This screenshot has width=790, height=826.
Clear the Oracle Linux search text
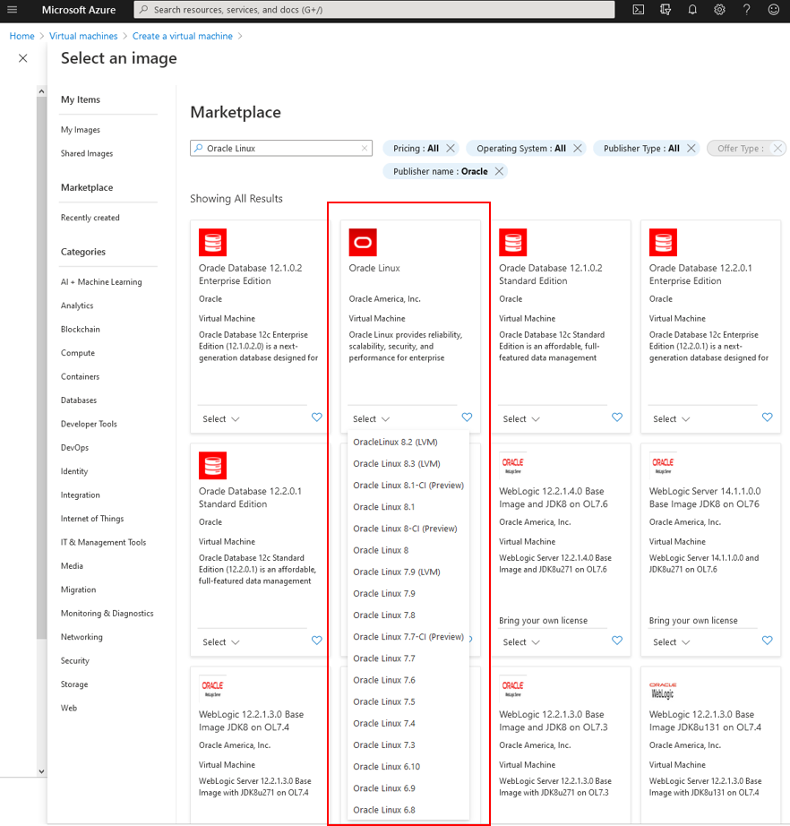point(365,148)
